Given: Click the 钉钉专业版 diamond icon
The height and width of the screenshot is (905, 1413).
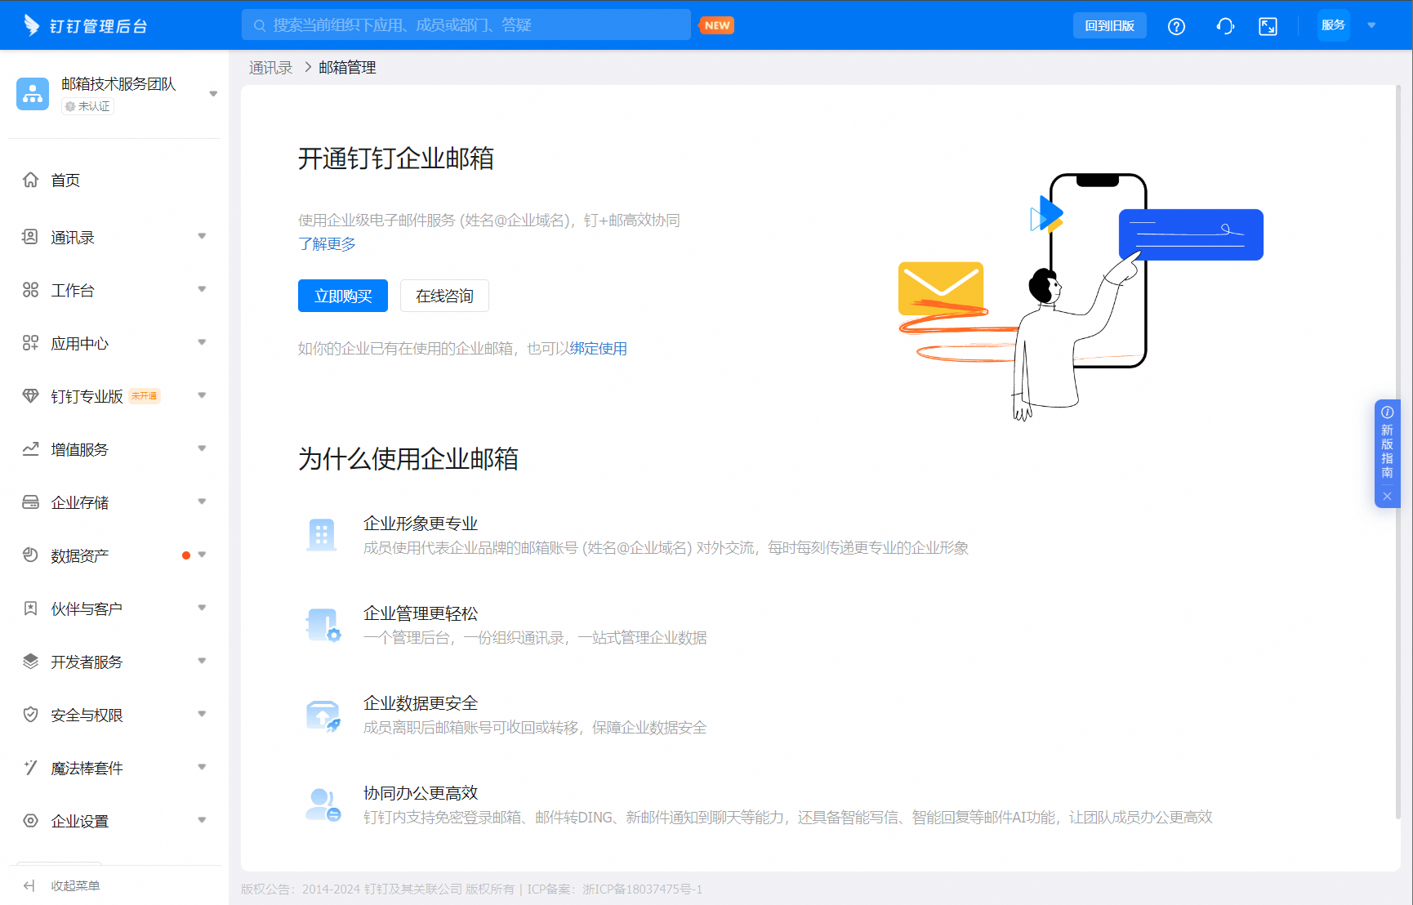Looking at the screenshot, I should [30, 396].
